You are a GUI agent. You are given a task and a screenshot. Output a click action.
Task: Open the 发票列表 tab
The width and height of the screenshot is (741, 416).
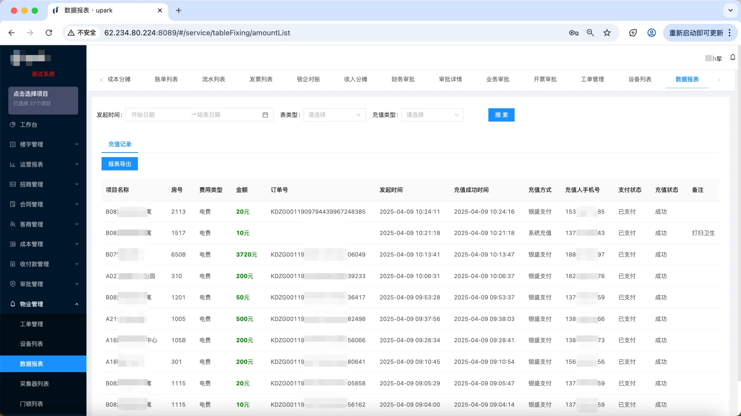(x=261, y=79)
